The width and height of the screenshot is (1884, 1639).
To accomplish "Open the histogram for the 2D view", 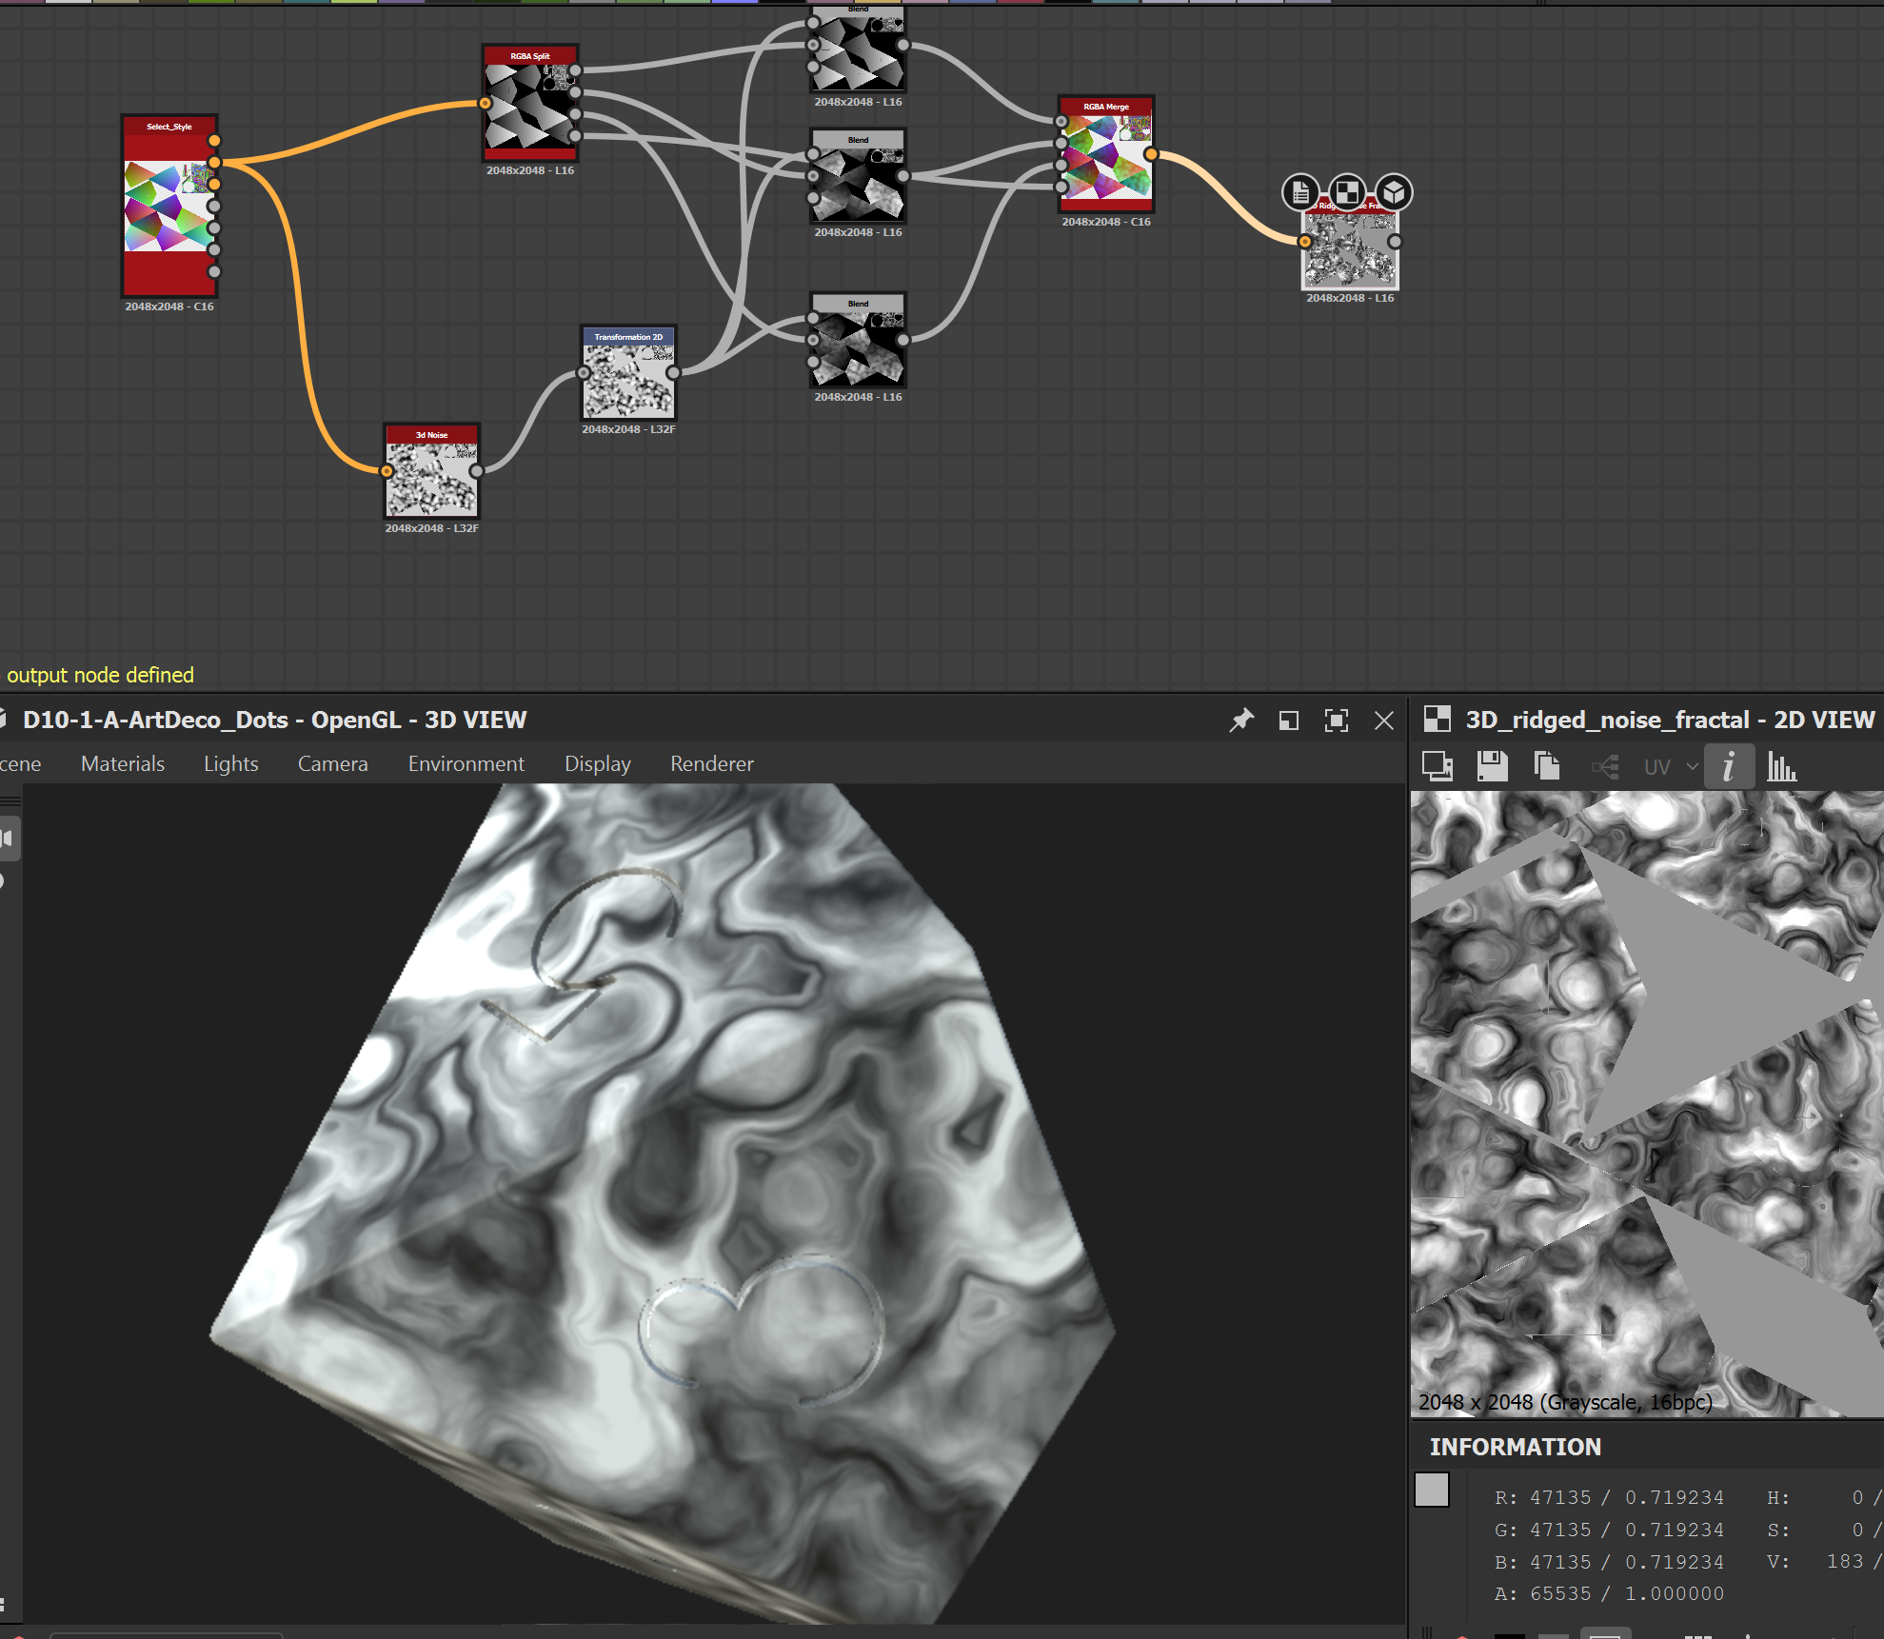I will [1782, 766].
